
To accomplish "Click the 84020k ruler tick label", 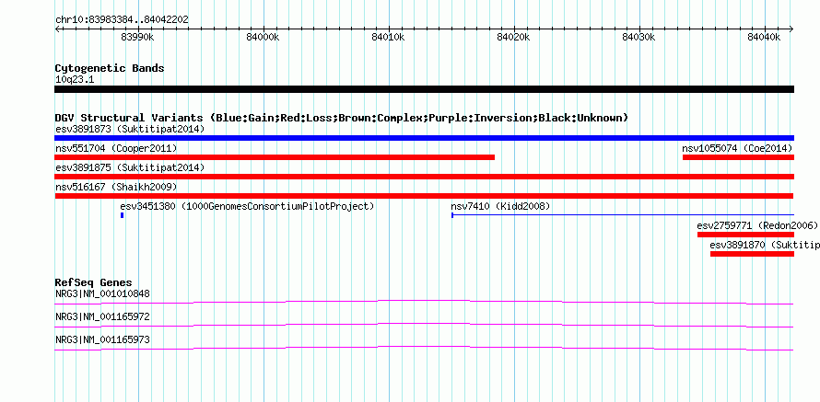I will (x=513, y=37).
